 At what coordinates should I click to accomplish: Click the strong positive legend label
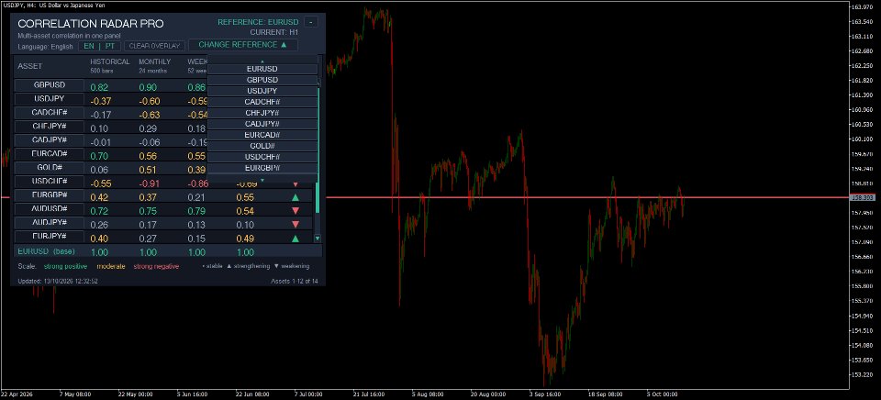(66, 266)
